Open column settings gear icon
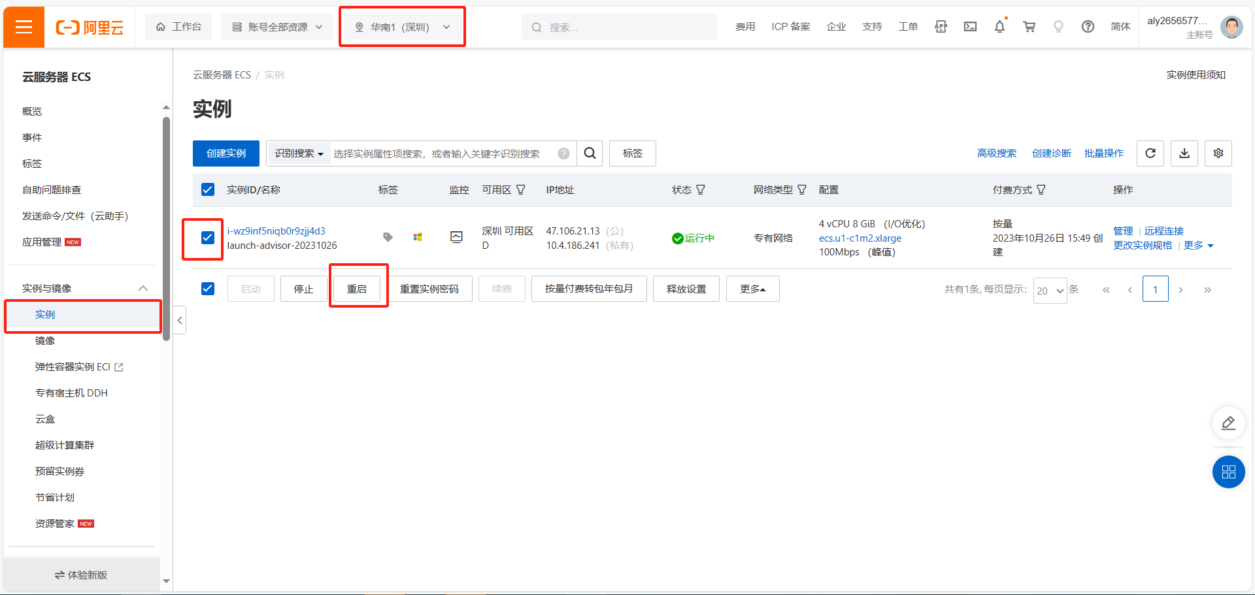Screen dimensions: 1255x595 (x=1218, y=153)
